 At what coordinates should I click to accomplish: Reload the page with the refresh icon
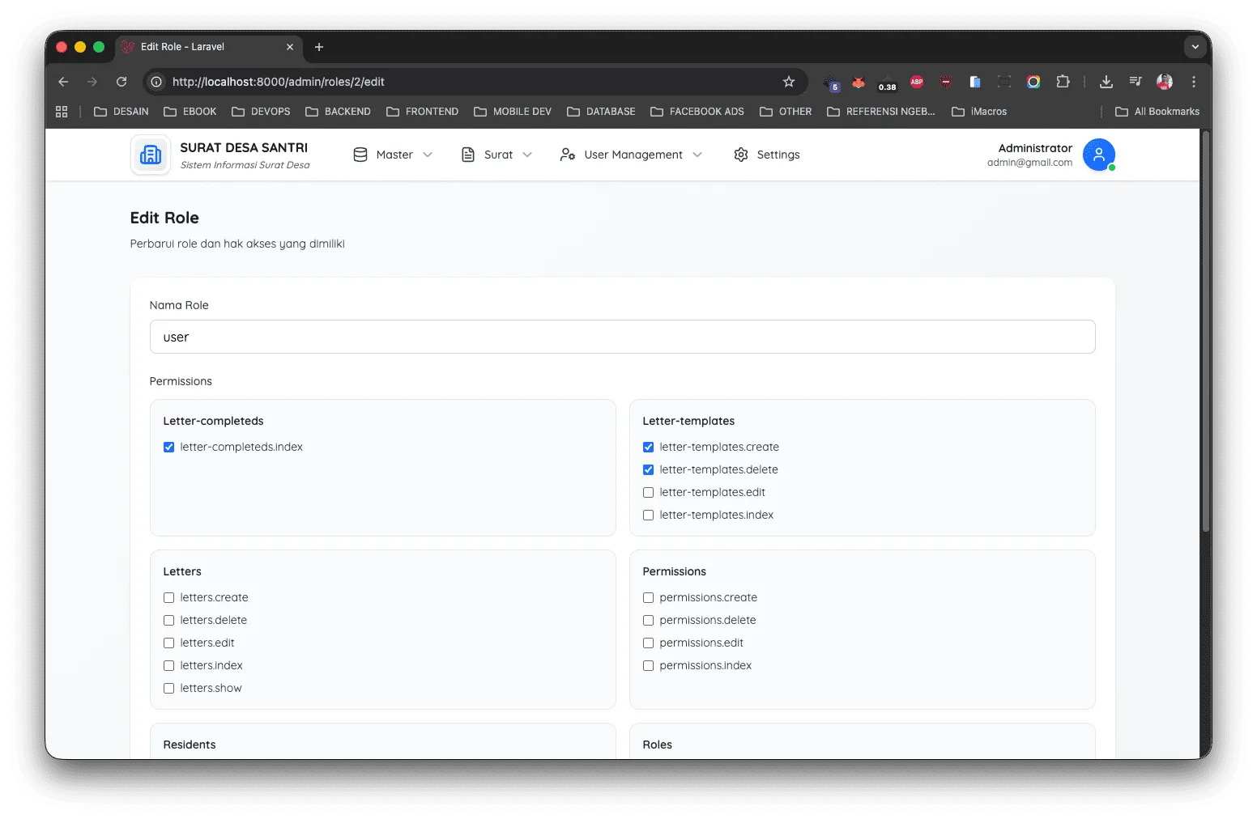tap(121, 82)
